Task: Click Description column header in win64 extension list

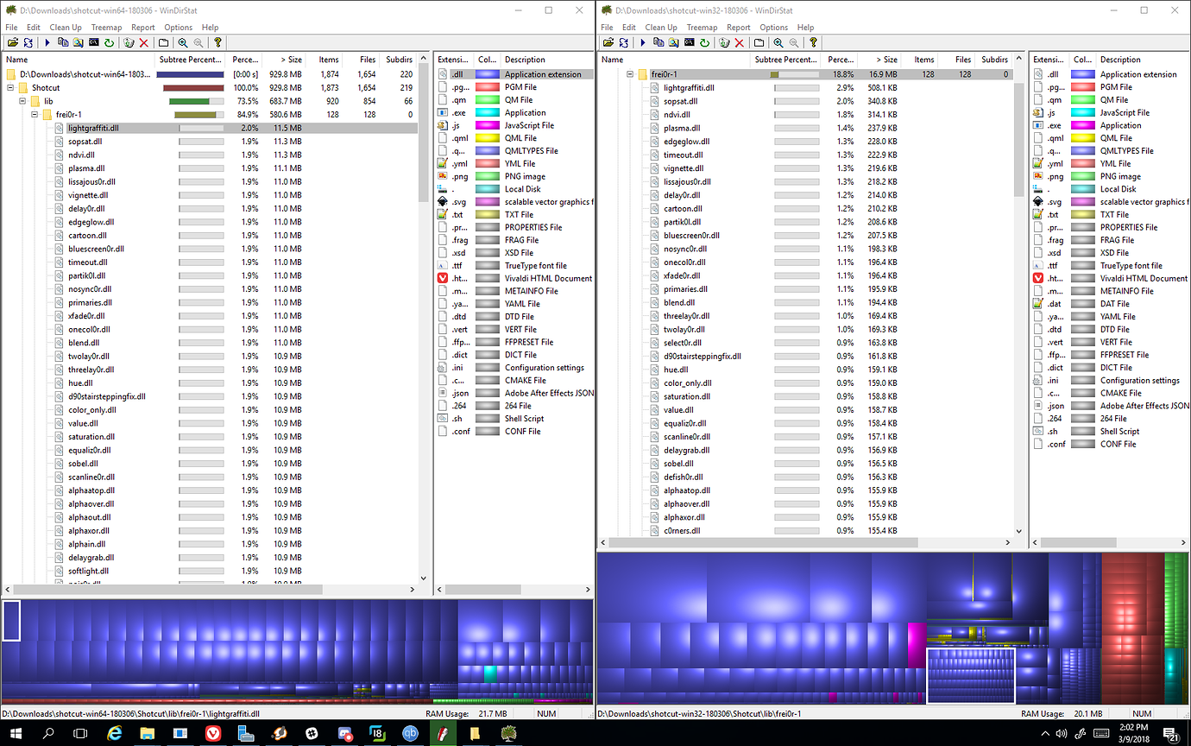Action: tap(547, 60)
